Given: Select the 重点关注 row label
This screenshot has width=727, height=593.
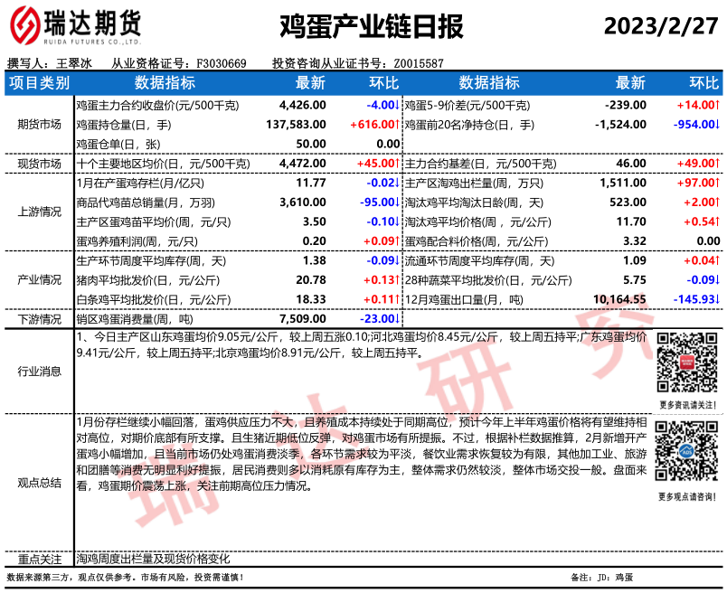Looking at the screenshot, I should pos(38,558).
